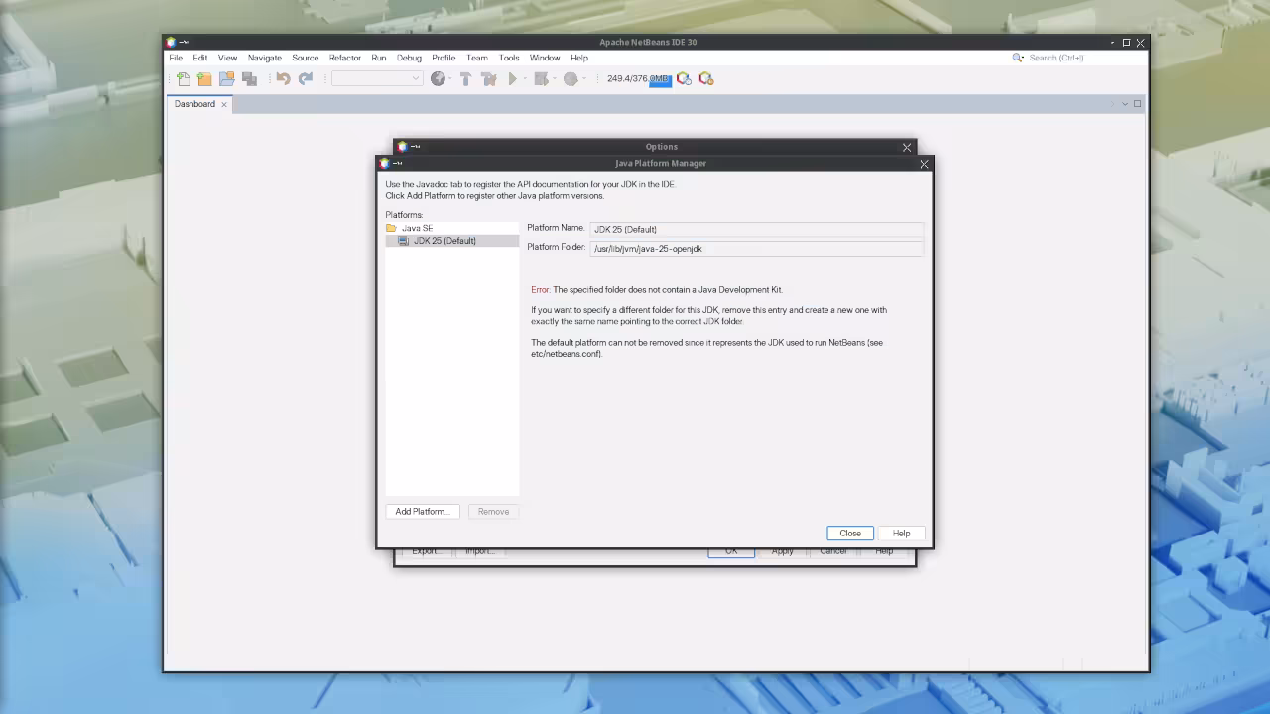Click the red "Error:" text
This screenshot has height=714, width=1270.
pyautogui.click(x=540, y=290)
